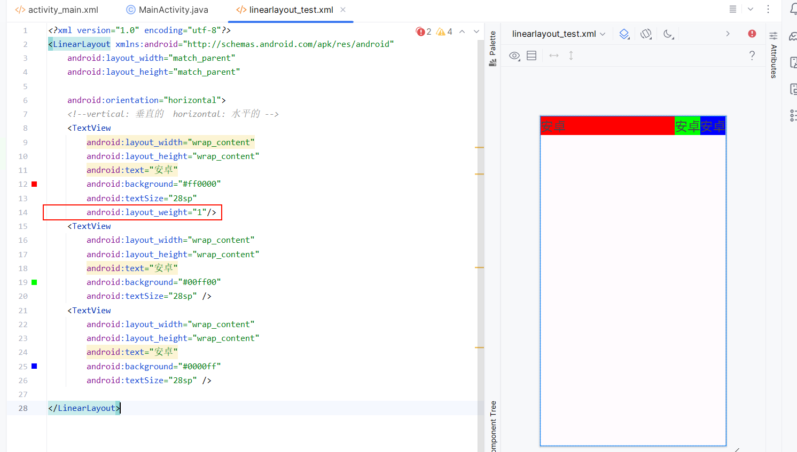Open the recent tabs chevron dropdown

coord(751,9)
